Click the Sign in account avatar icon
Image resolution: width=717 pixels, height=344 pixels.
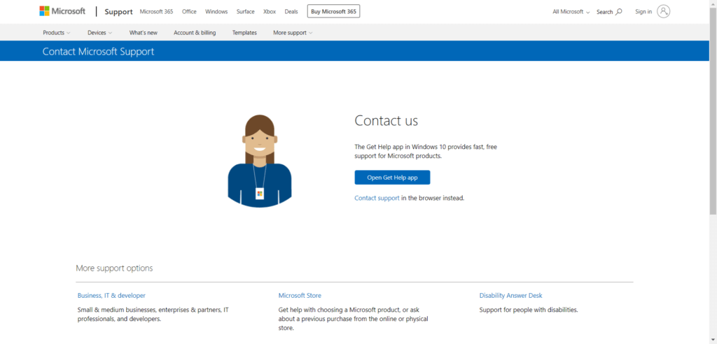(x=664, y=11)
